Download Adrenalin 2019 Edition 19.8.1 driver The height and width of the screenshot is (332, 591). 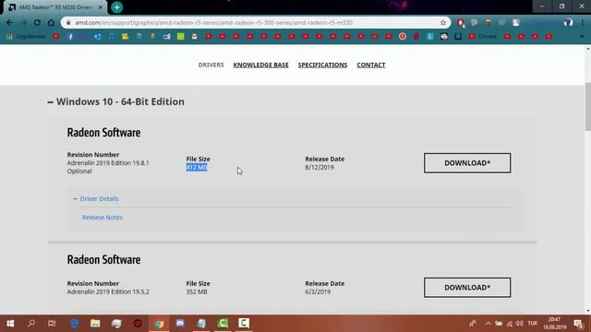pyautogui.click(x=467, y=163)
